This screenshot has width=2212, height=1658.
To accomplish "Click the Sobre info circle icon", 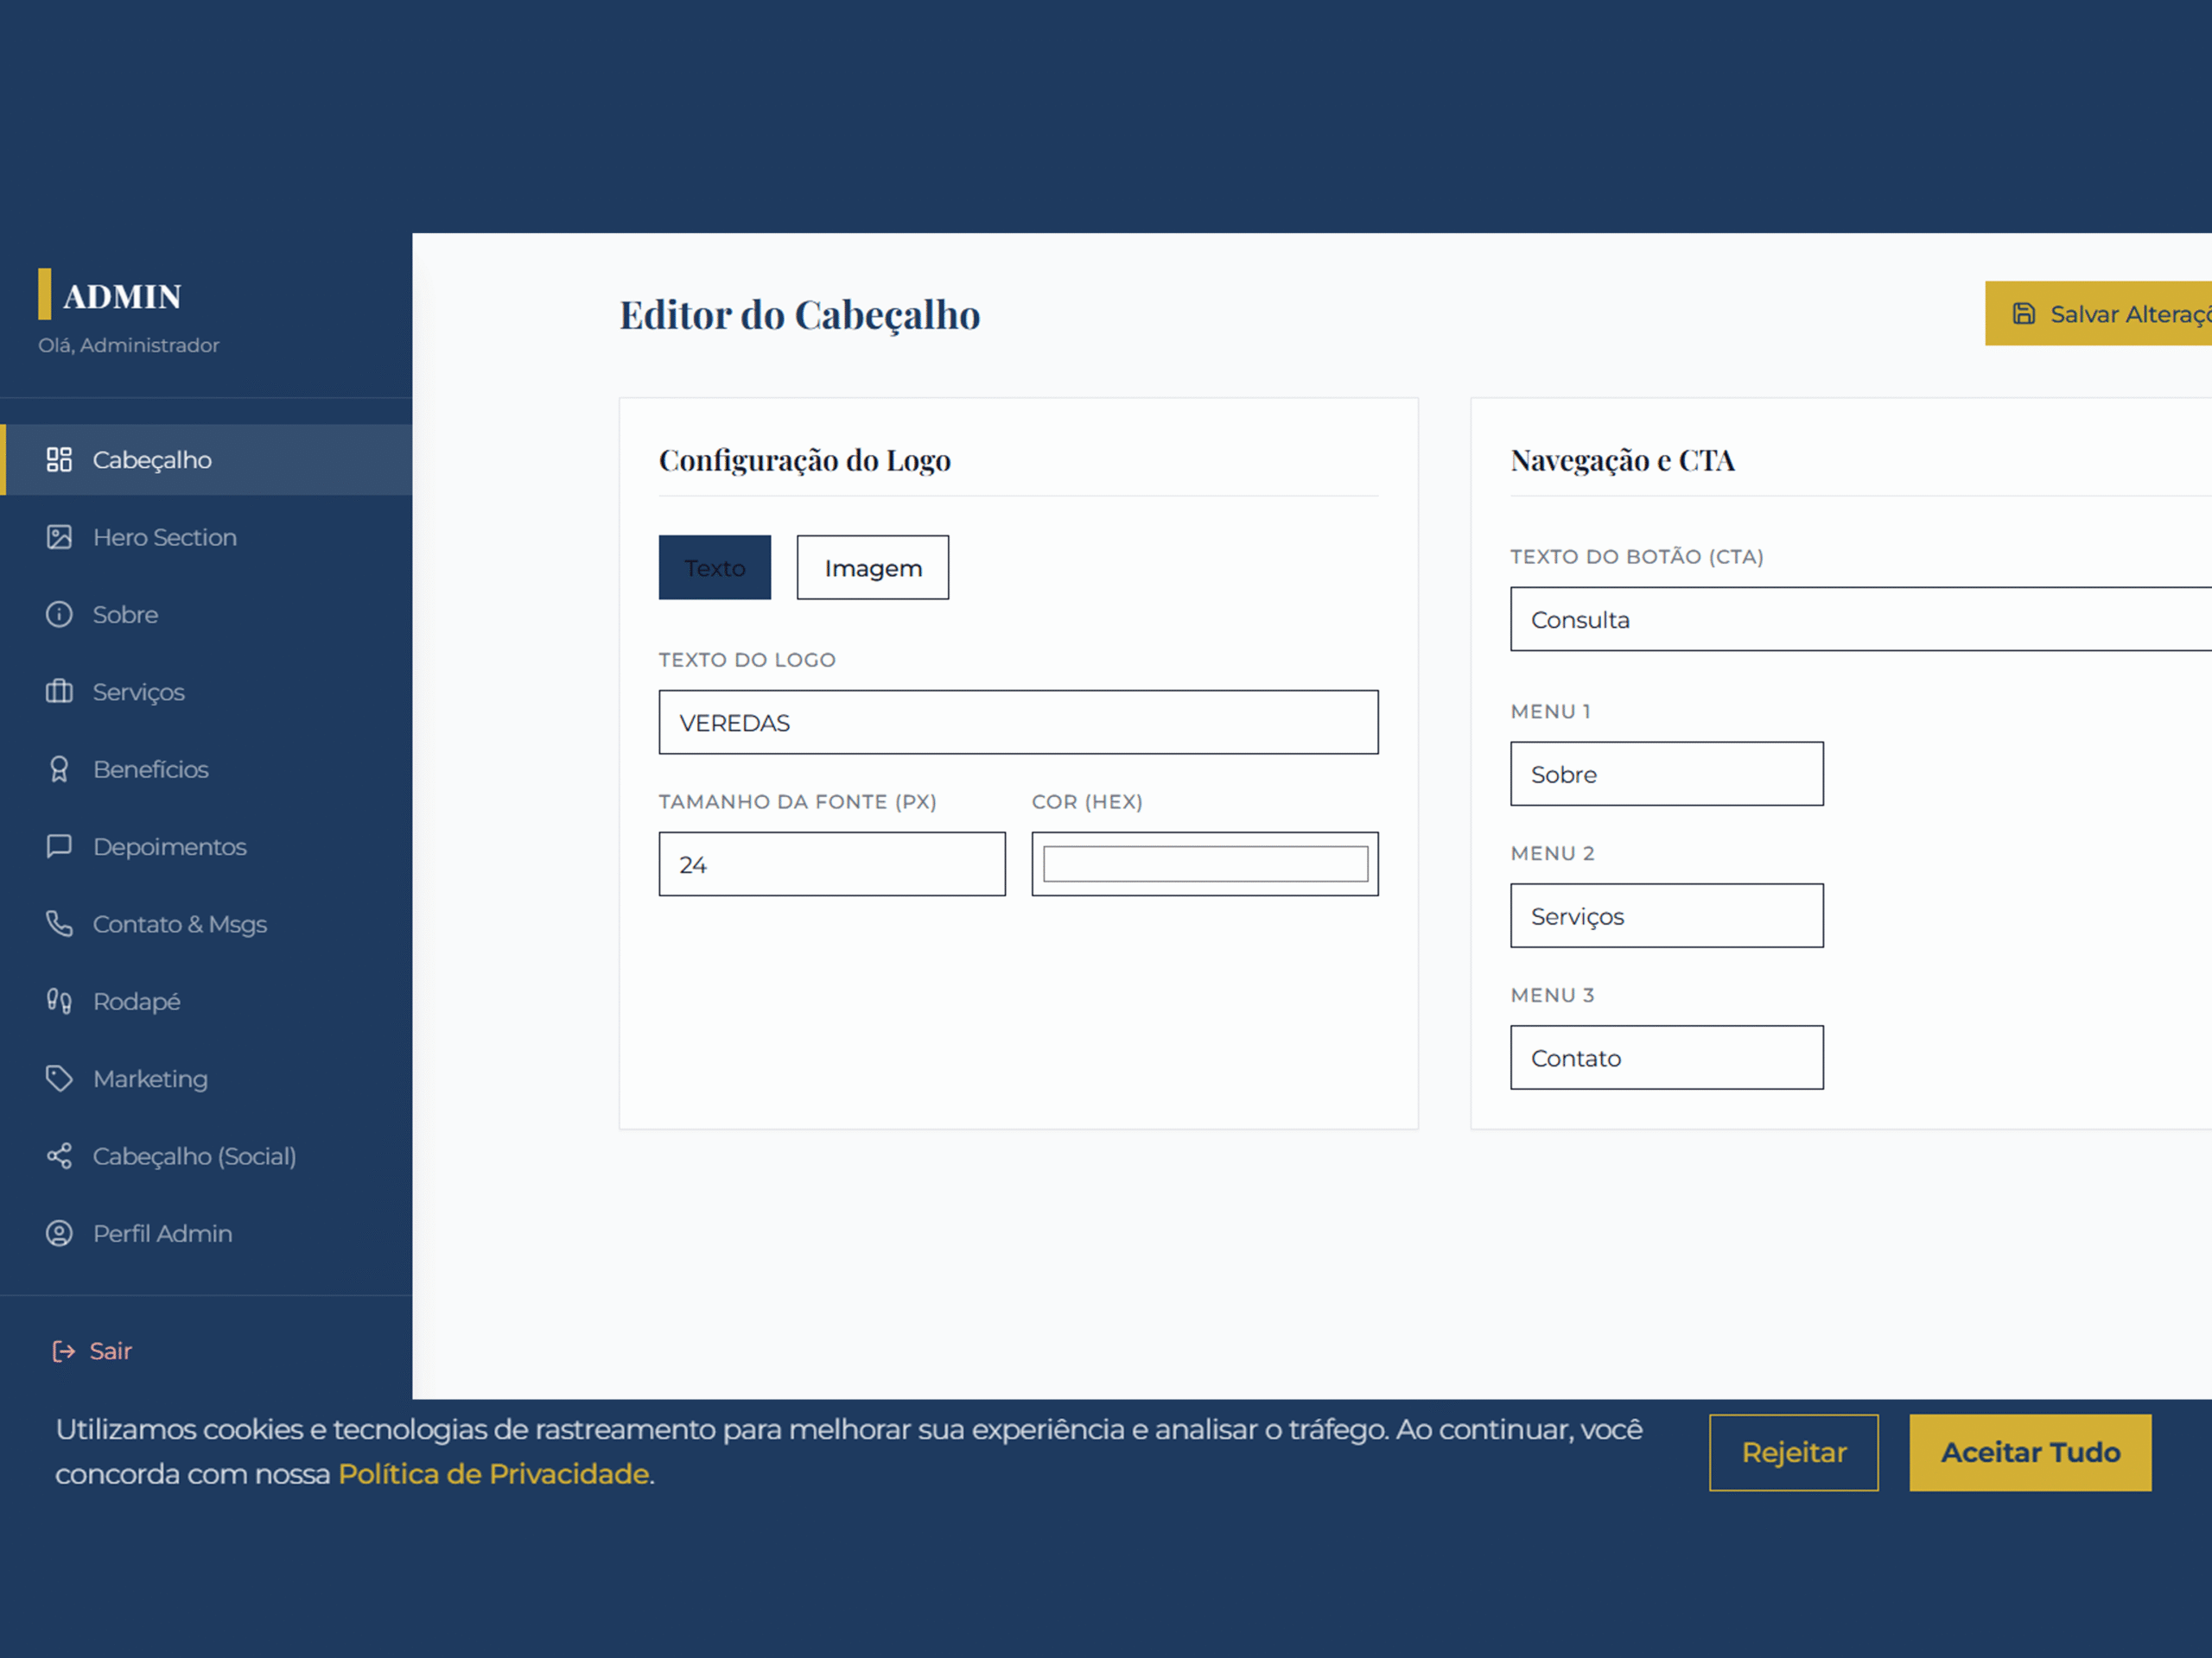I will (x=59, y=615).
